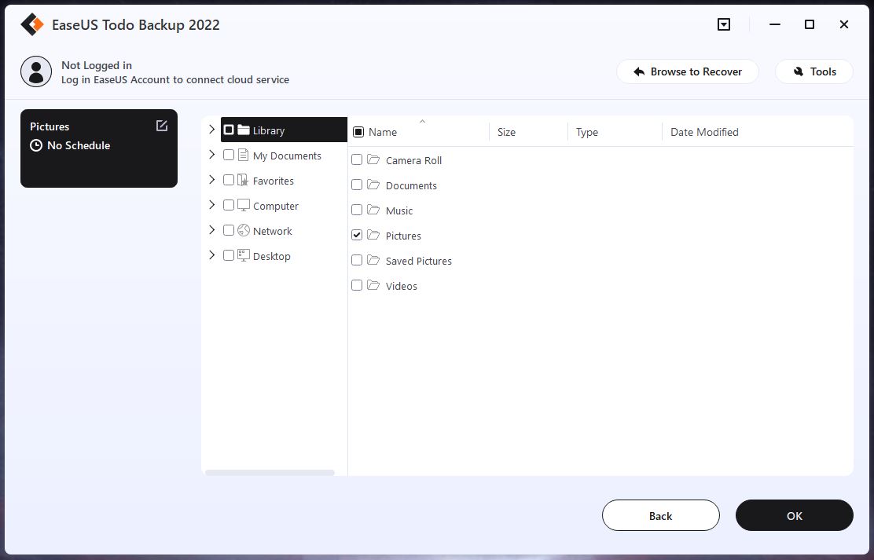Click the Saved Pictures folder icon

tap(373, 260)
